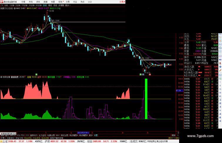Image resolution: width=222 pixels, height=143 pixels.
Task: Select the 日线 period tab
Action: coord(45,5)
